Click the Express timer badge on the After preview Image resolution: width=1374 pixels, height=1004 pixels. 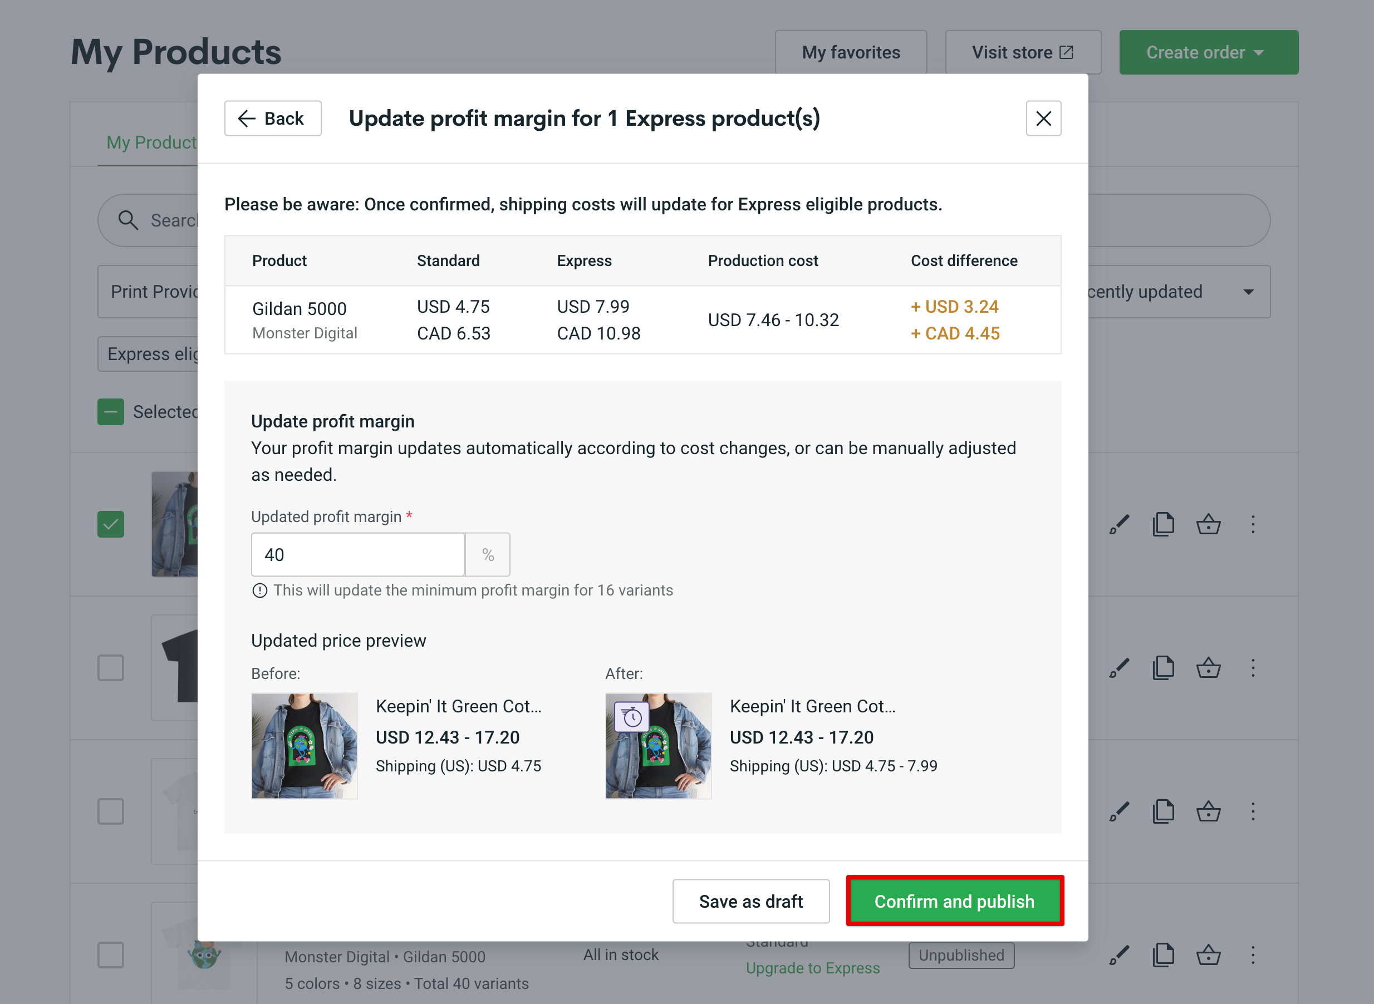click(631, 716)
